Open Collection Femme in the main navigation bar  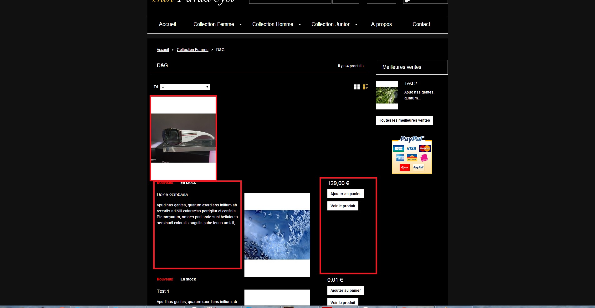coord(214,24)
